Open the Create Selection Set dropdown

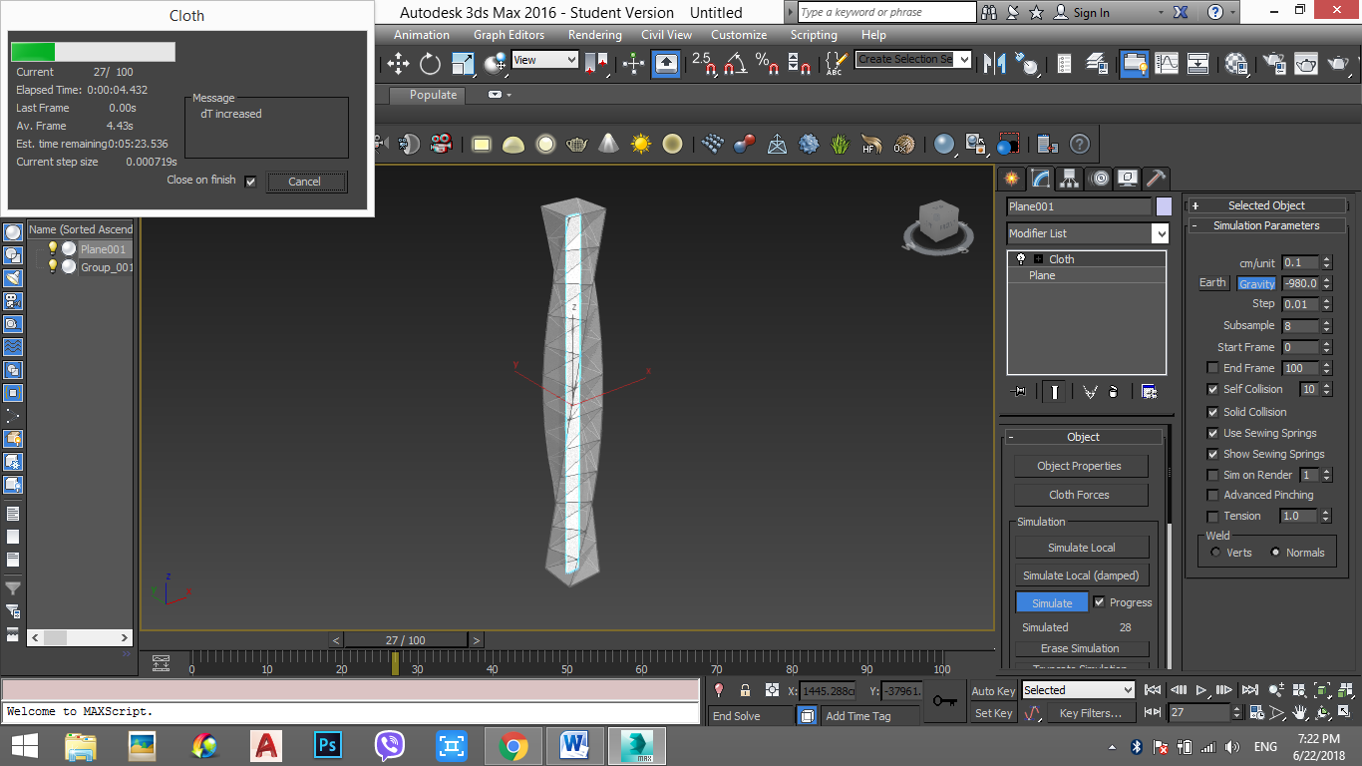[963, 59]
